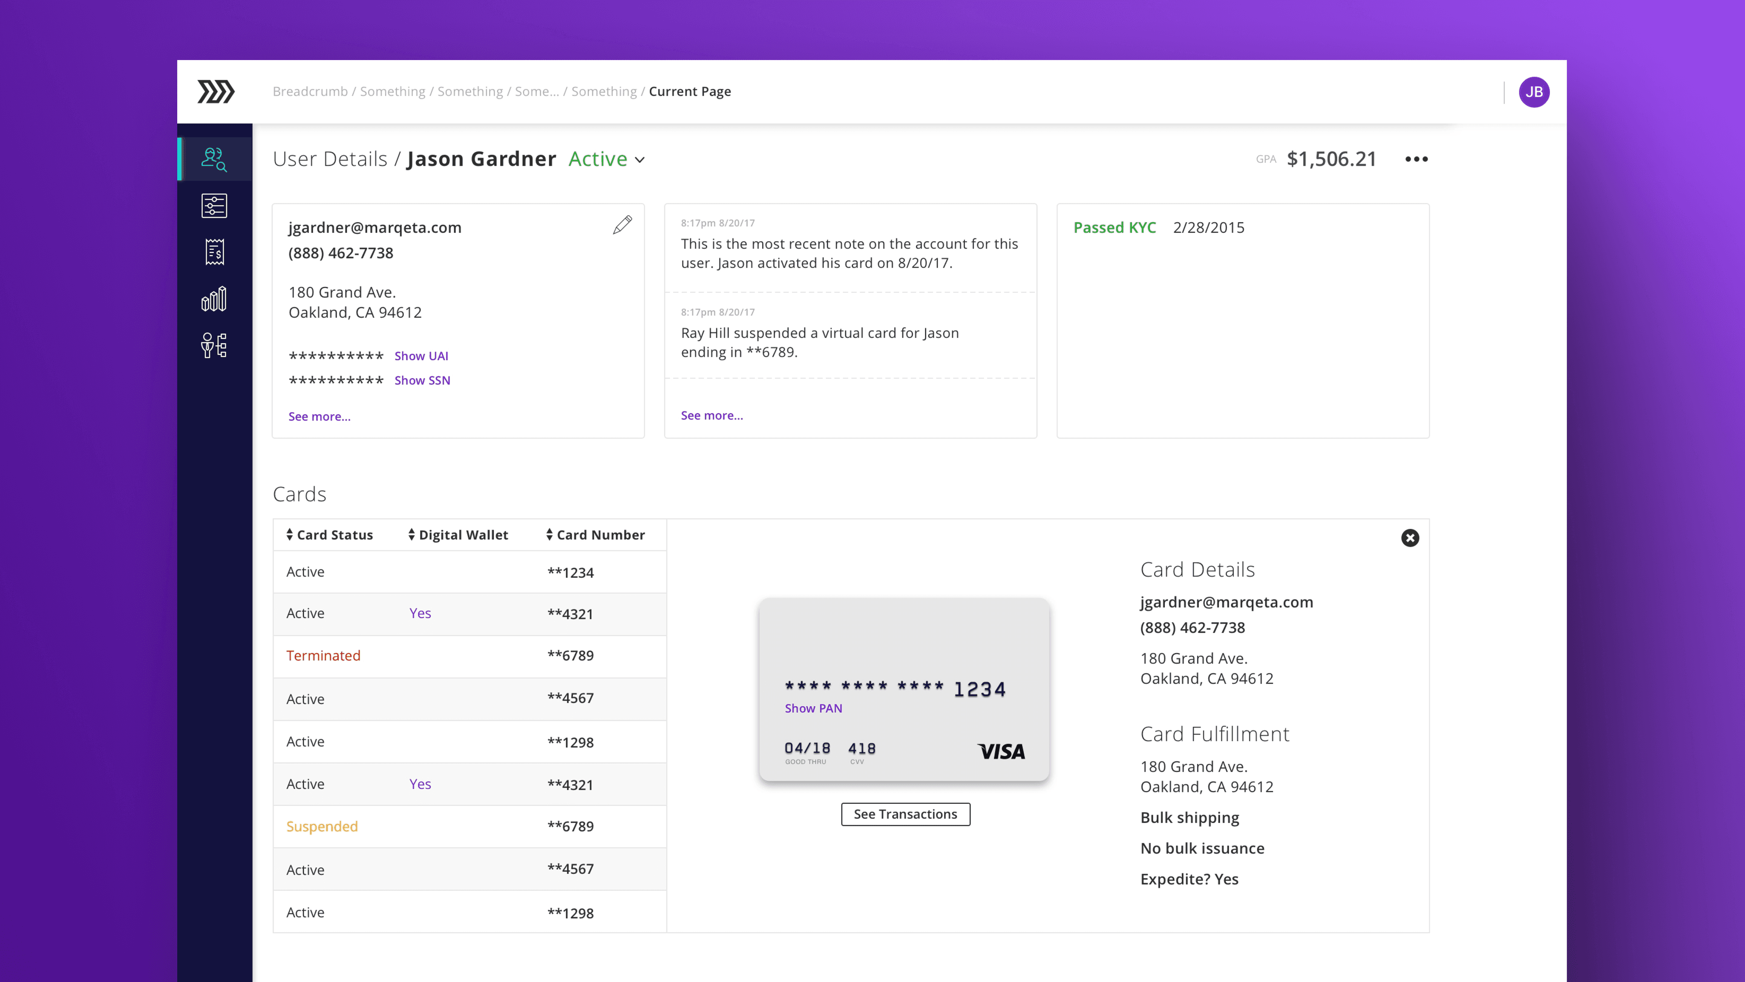Click the user search icon in sidebar
The height and width of the screenshot is (982, 1745).
click(x=215, y=157)
